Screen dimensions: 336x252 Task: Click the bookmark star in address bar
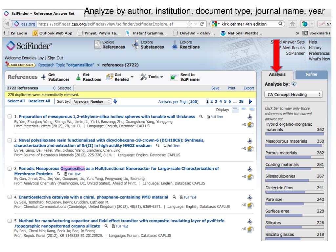click(x=189, y=24)
